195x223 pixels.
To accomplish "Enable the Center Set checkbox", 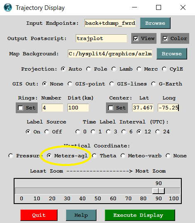I will tap(117, 108).
